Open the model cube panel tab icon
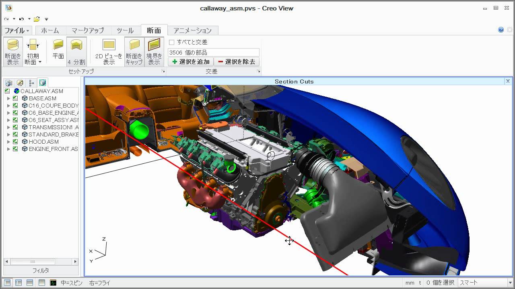 tap(43, 83)
